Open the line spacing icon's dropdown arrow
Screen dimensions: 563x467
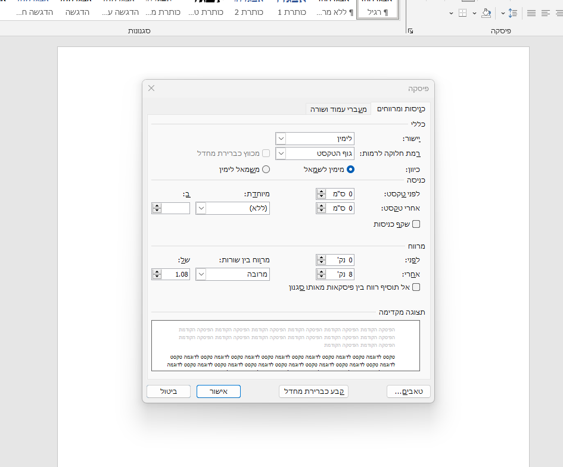[x=503, y=14]
